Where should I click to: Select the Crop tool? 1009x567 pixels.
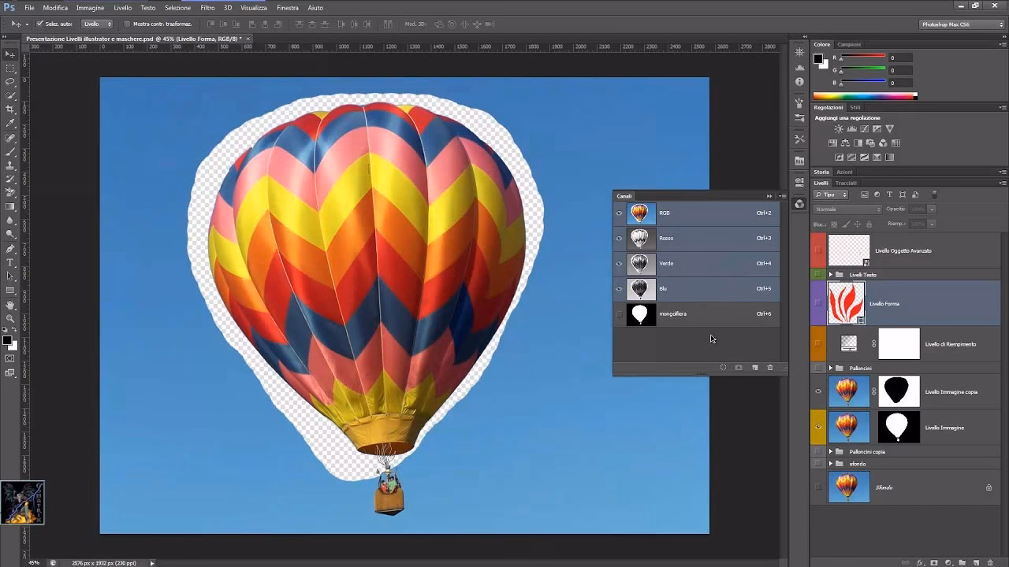pyautogui.click(x=9, y=109)
